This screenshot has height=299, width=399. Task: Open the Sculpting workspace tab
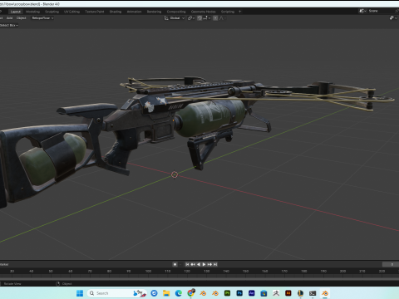coord(52,12)
